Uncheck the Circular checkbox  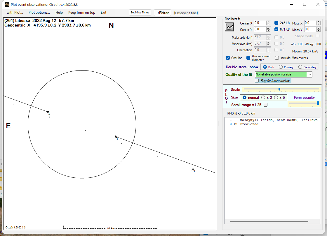[x=228, y=58]
